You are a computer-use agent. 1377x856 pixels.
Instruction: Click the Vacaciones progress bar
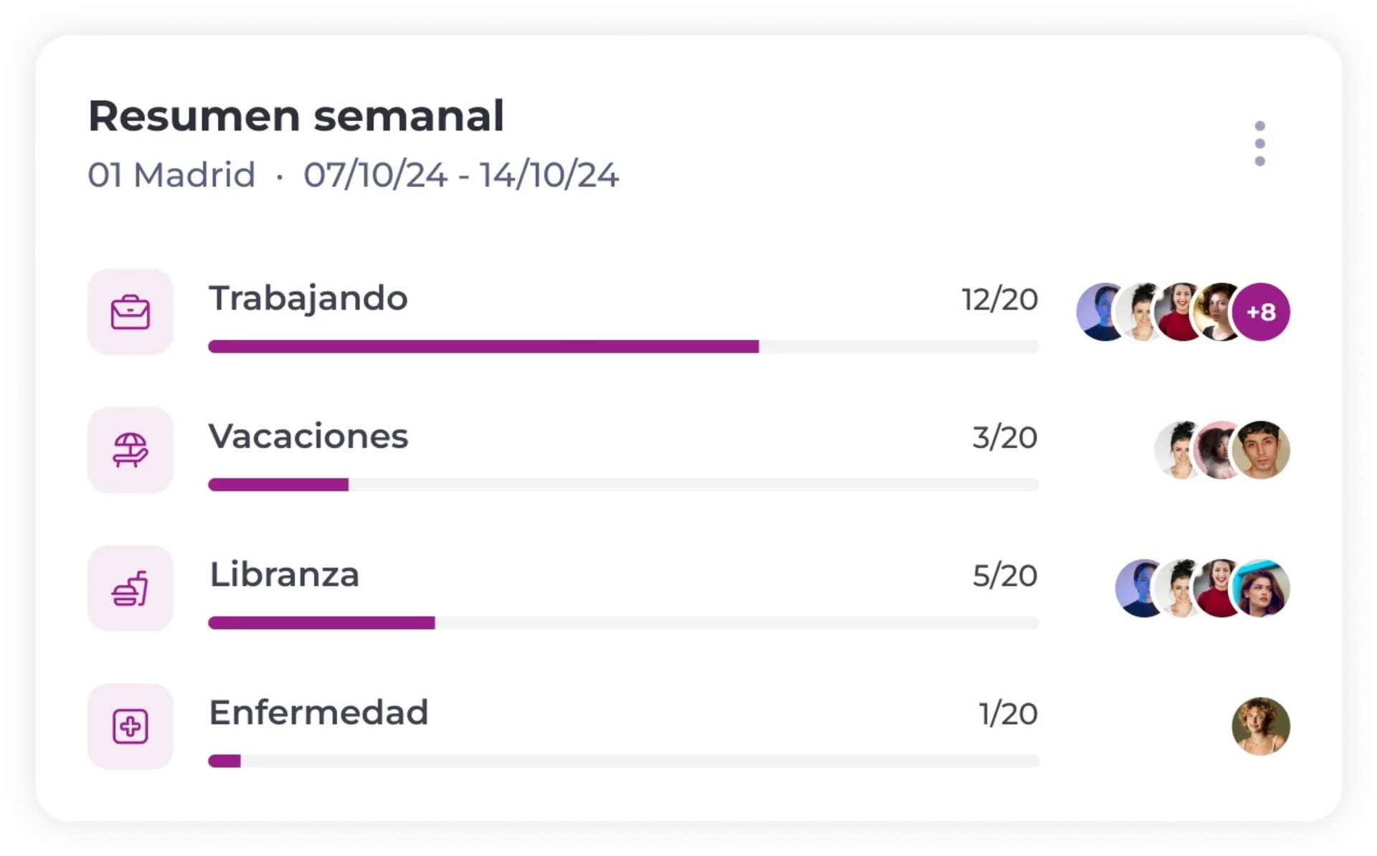(624, 485)
